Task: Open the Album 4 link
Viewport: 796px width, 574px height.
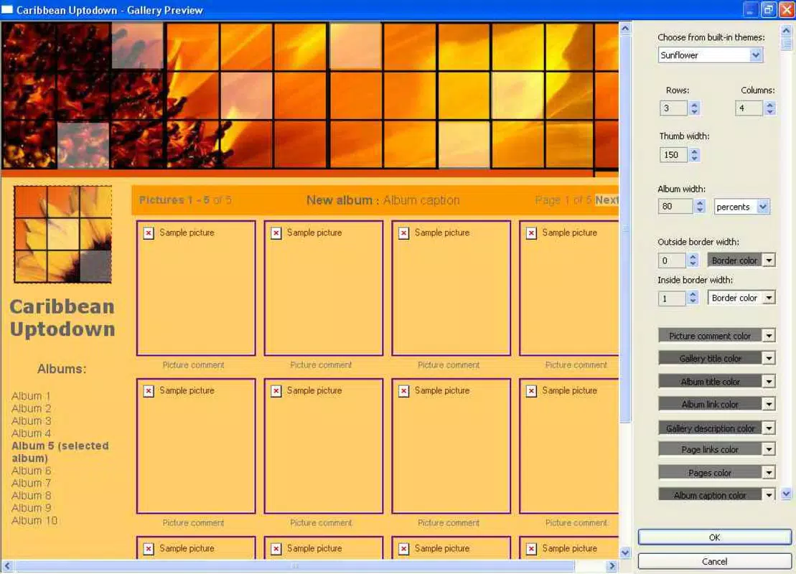Action: [31, 433]
